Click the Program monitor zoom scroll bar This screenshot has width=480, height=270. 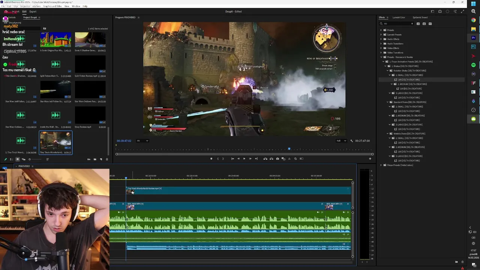click(244, 154)
